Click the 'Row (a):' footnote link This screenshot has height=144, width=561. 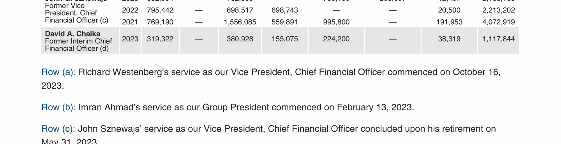(58, 72)
